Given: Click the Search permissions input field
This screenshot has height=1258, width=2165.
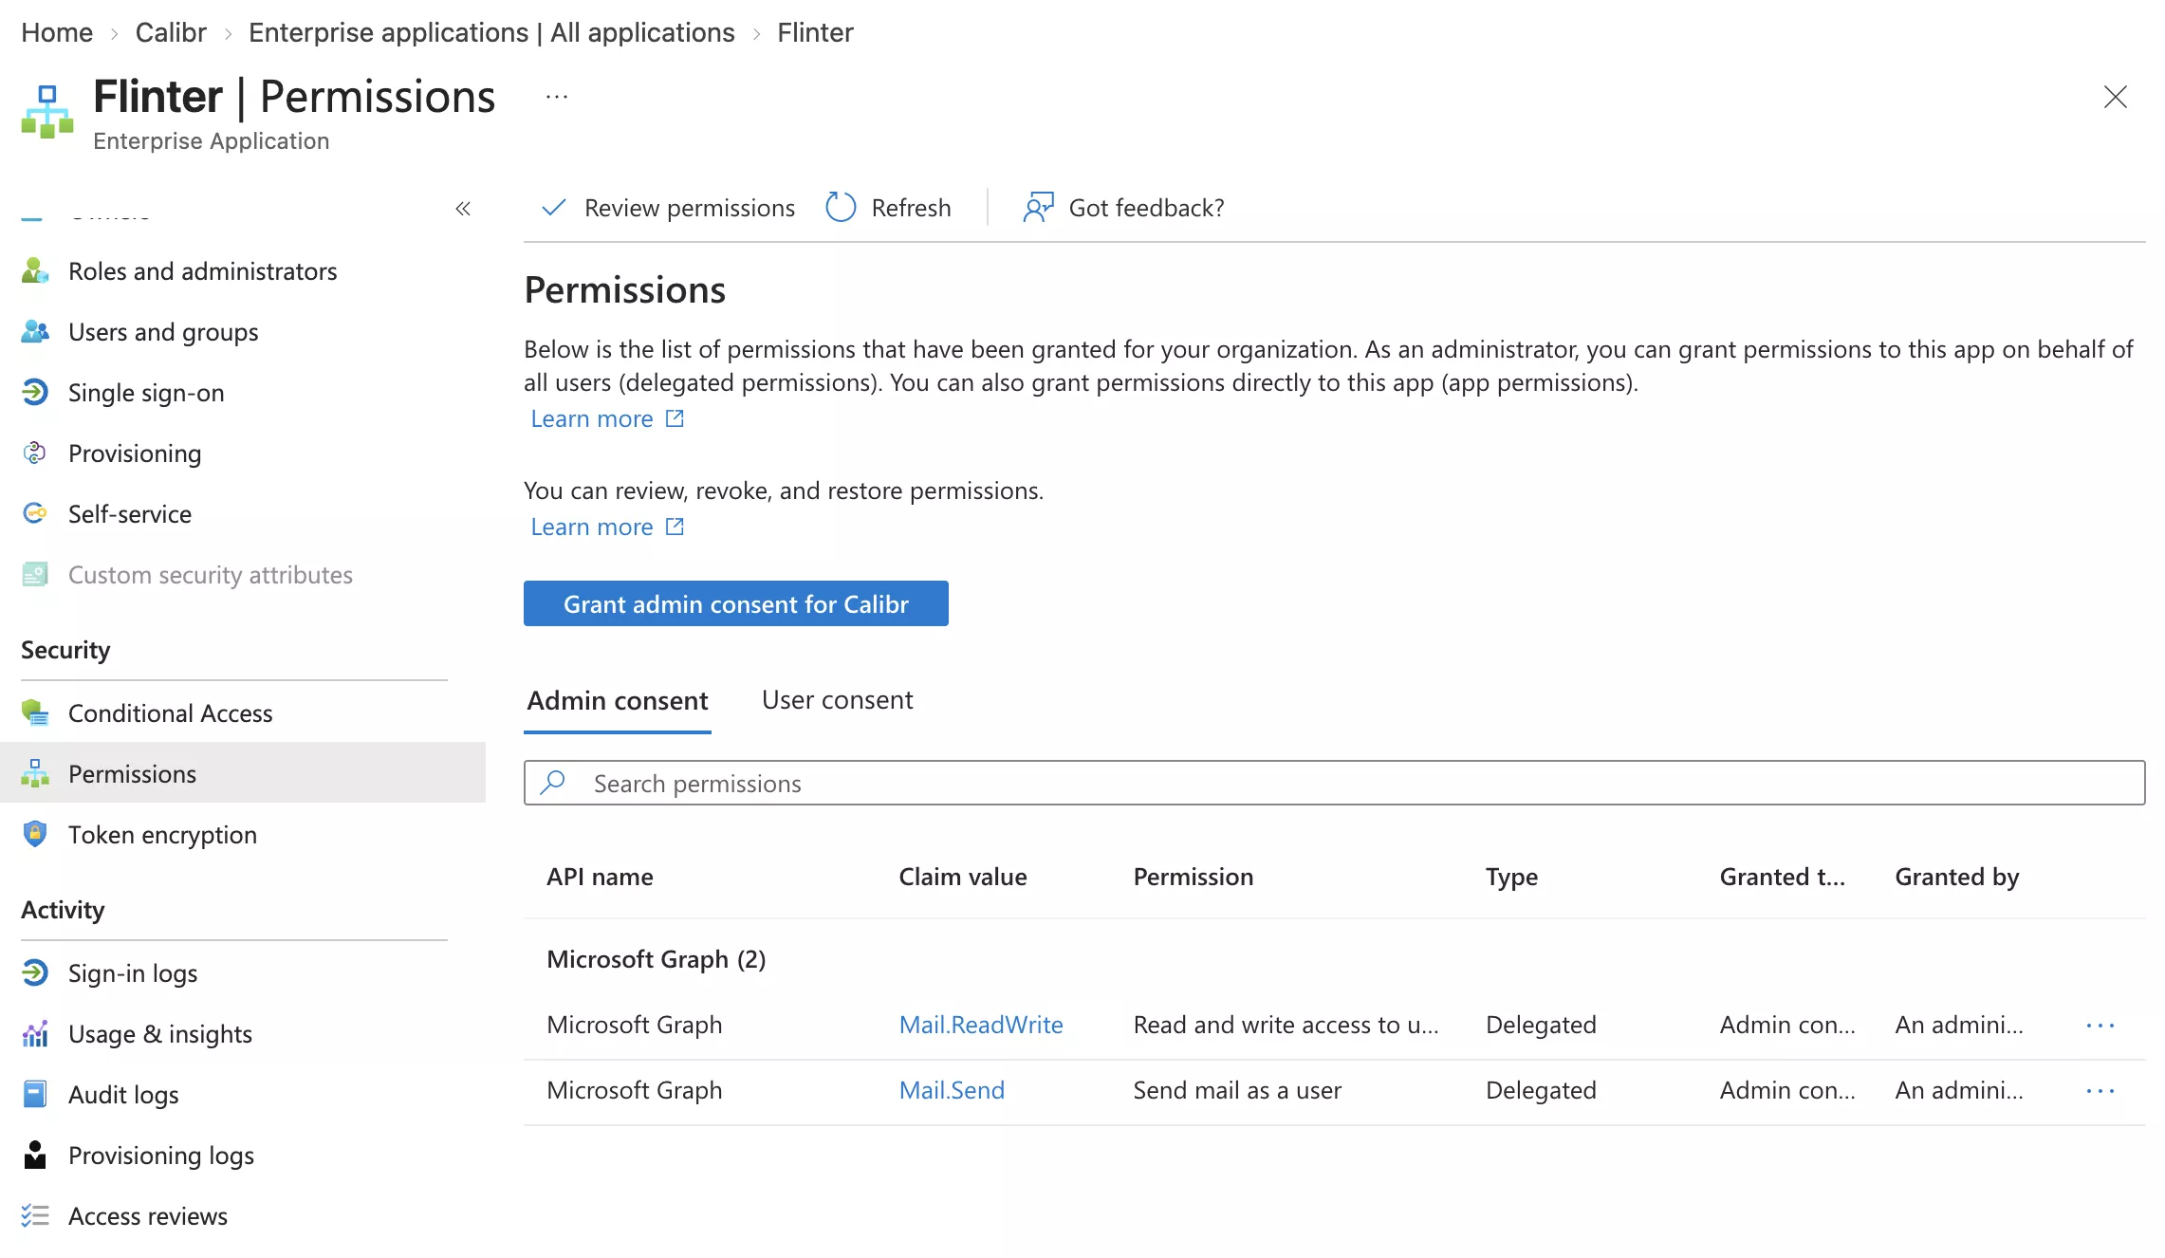Looking at the screenshot, I should pyautogui.click(x=1334, y=783).
